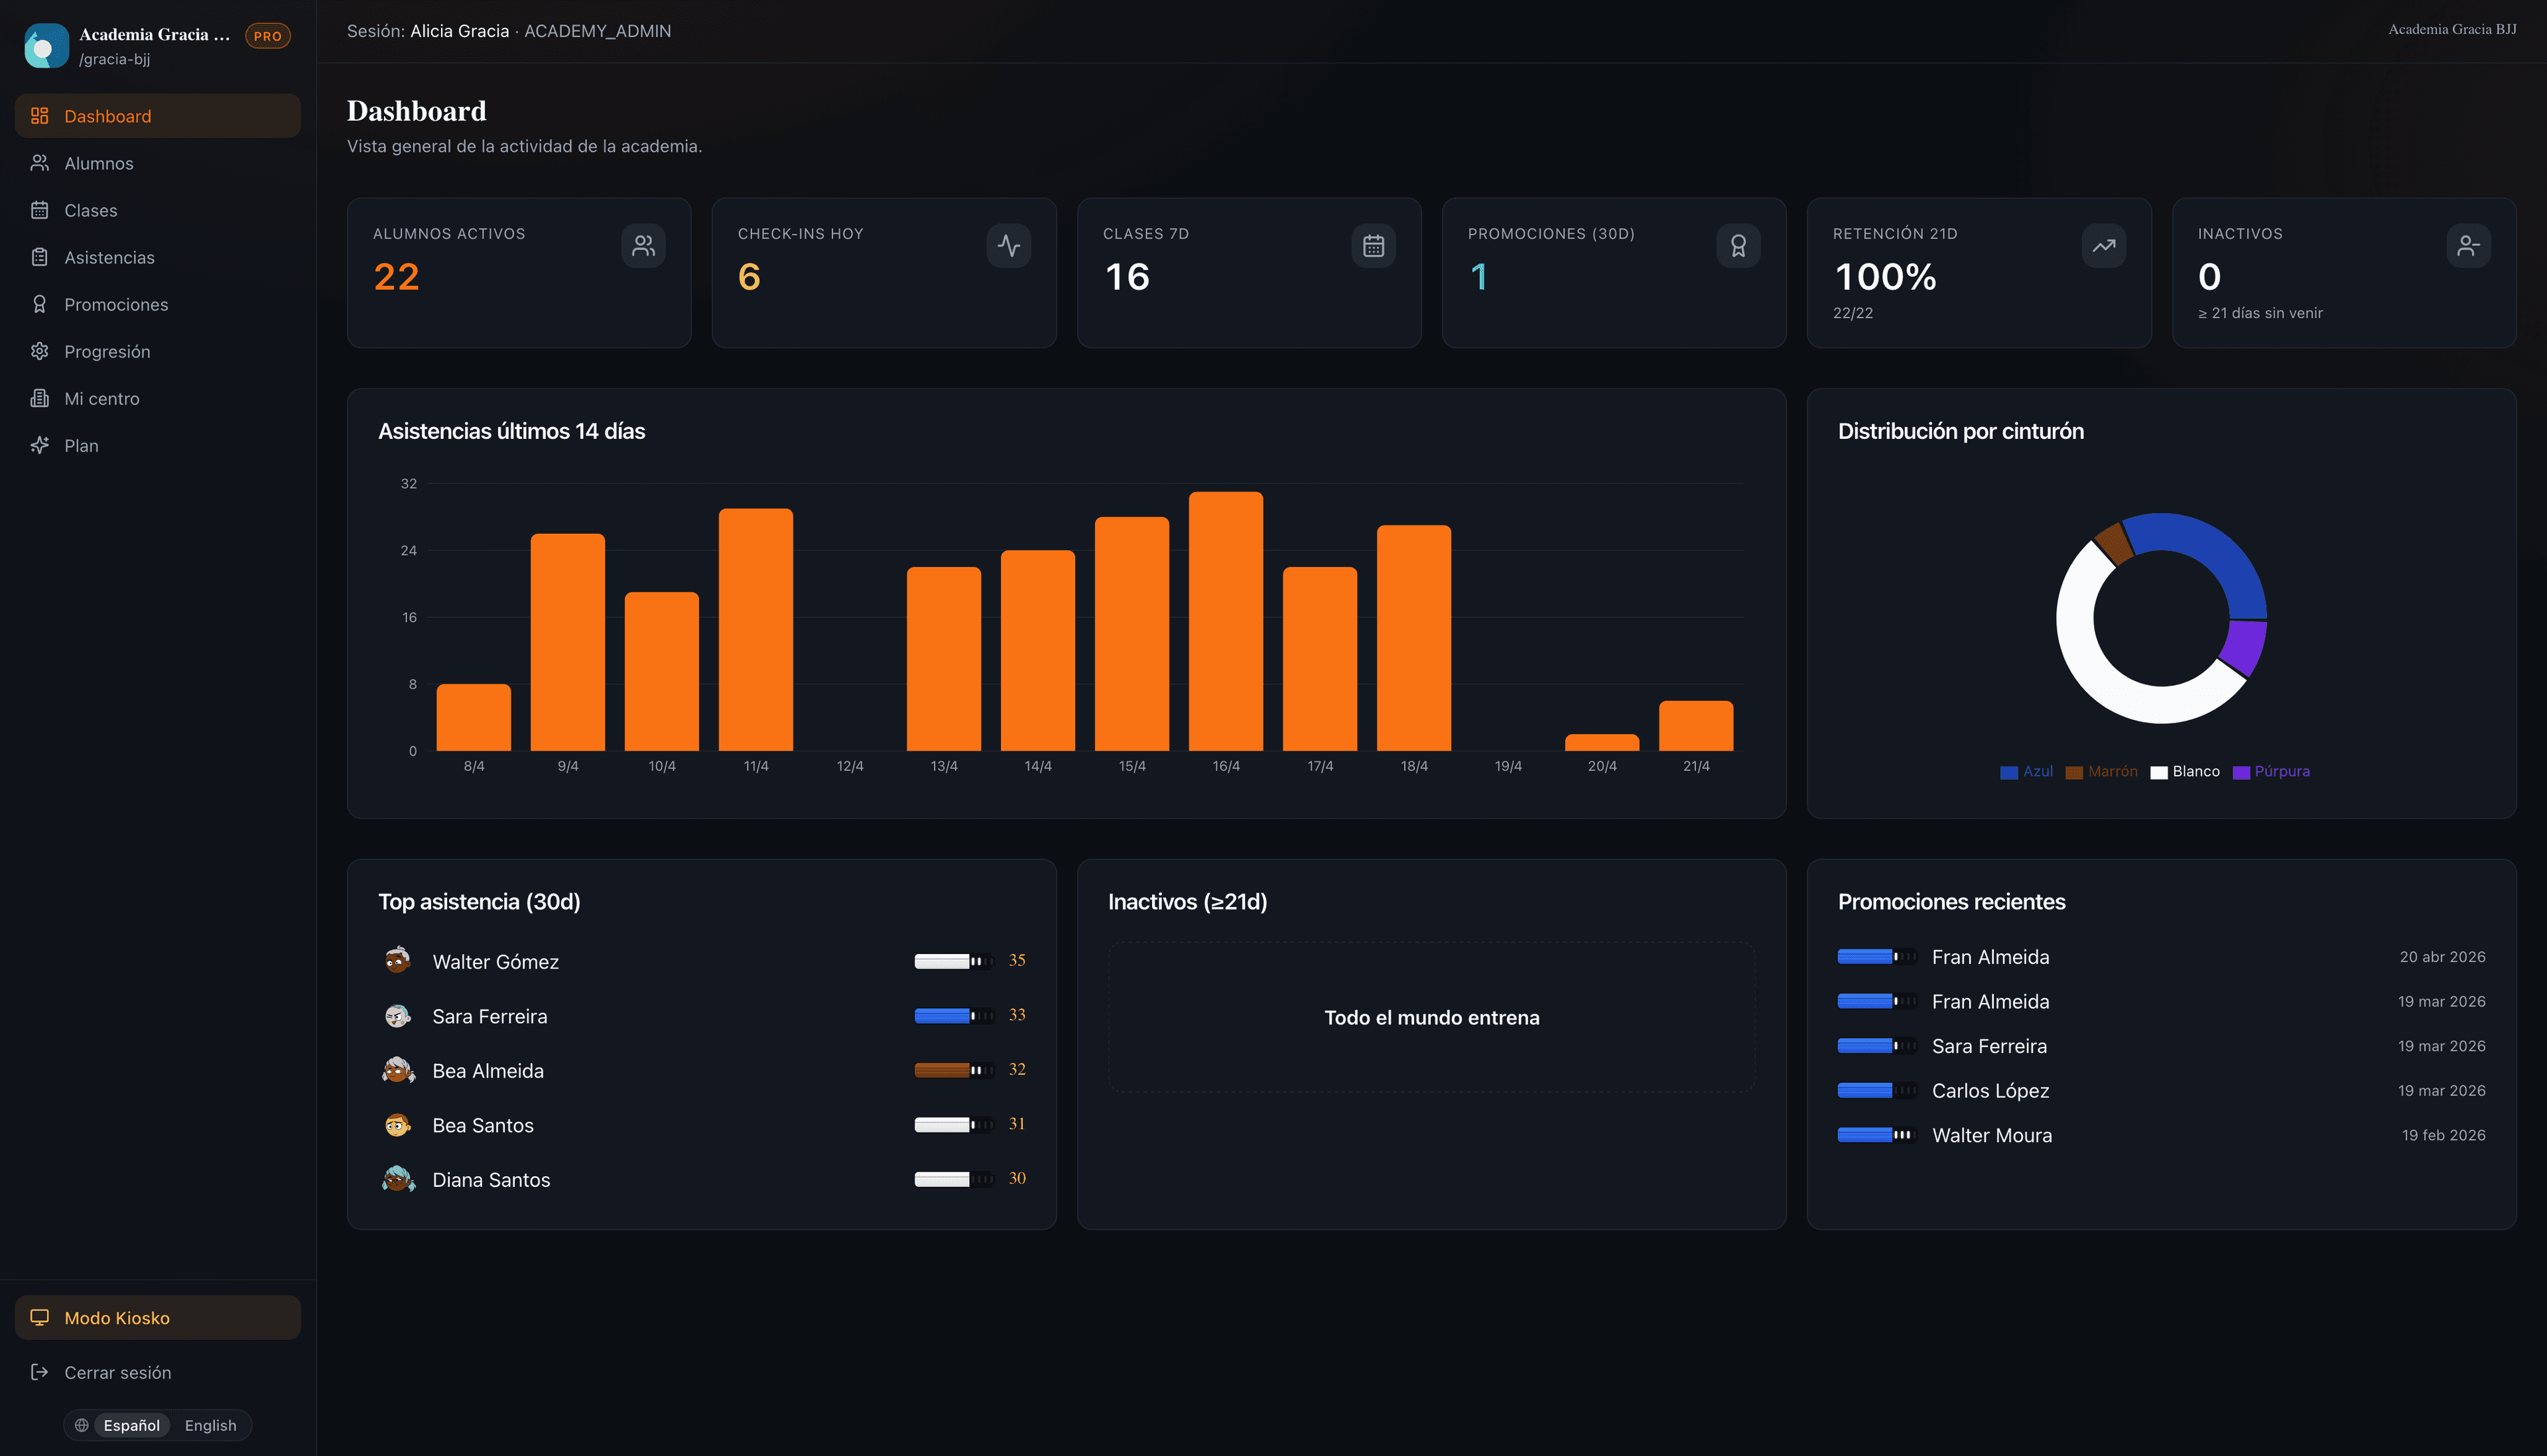Switch language to English

[210, 1425]
